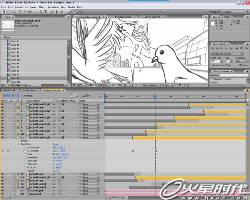Switch to the Timeline: All tab
The image size is (250, 200).
[9, 90]
